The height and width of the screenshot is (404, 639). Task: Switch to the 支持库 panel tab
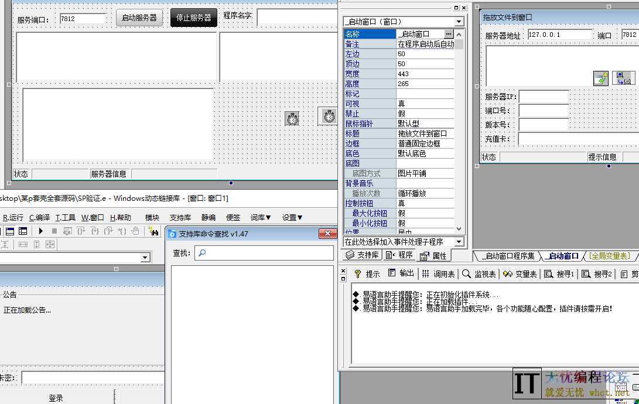click(362, 255)
